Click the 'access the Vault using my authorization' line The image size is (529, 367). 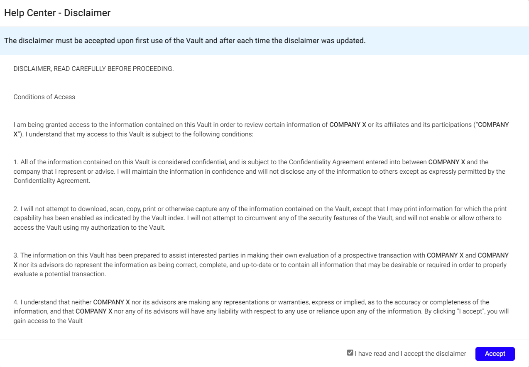tap(89, 228)
